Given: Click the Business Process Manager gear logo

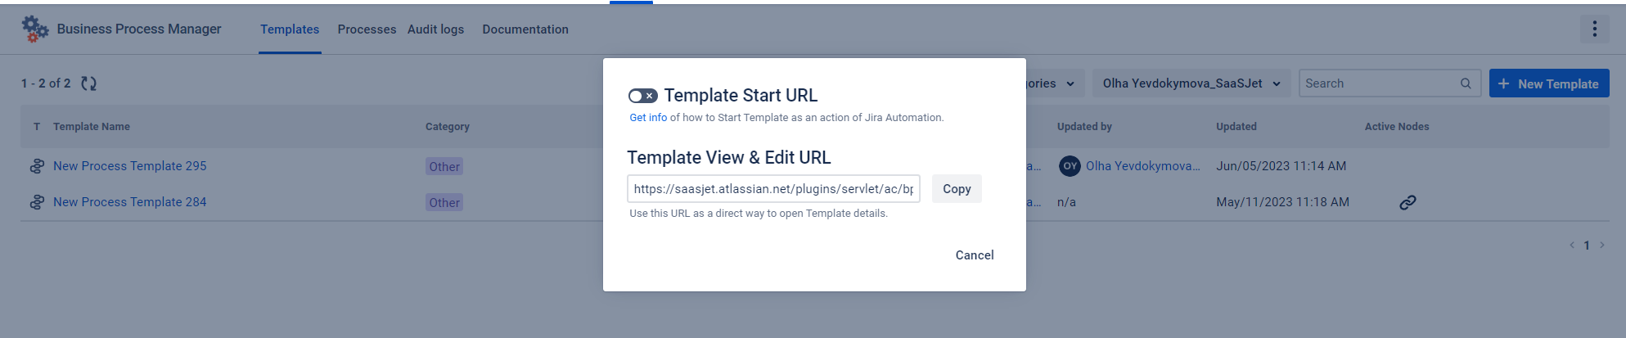Looking at the screenshot, I should pos(35,29).
